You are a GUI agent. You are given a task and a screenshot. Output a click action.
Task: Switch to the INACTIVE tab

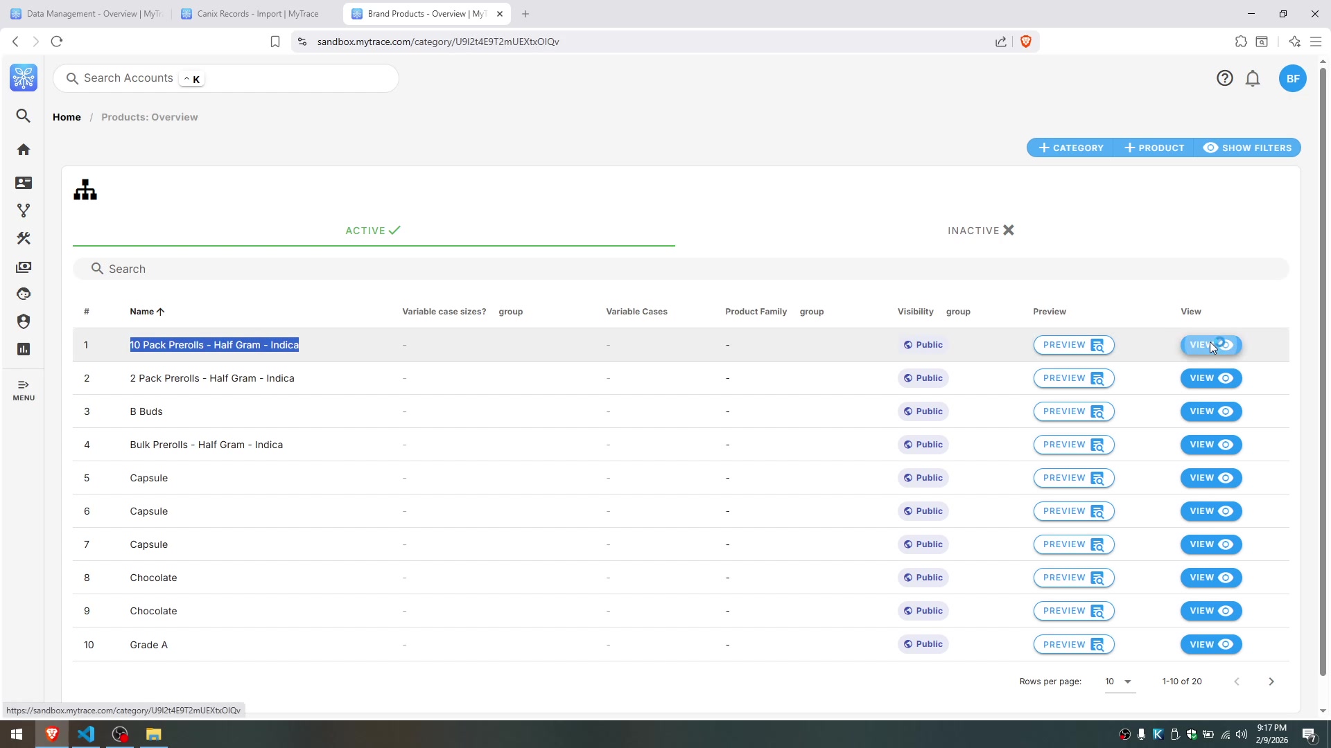point(980,231)
